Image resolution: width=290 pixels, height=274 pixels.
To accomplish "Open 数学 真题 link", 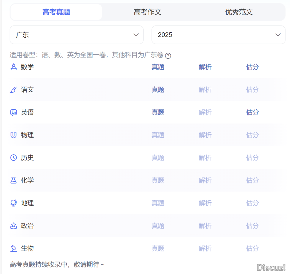I will coord(158,67).
